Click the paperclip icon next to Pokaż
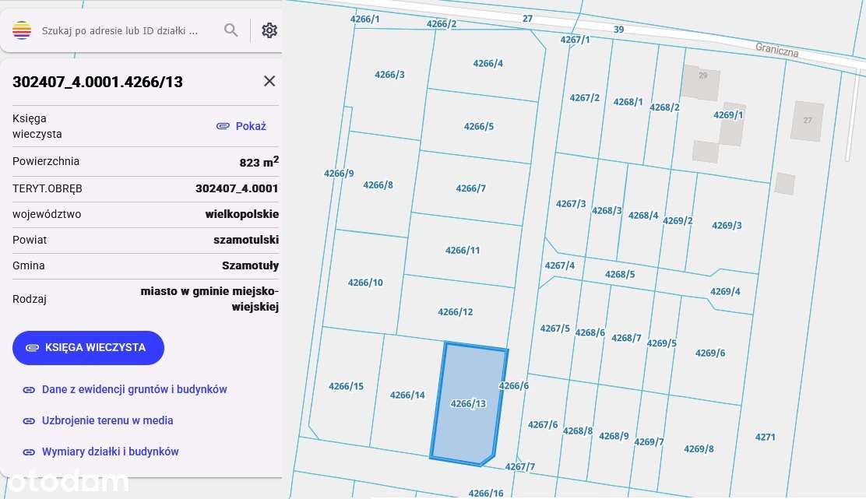The height and width of the screenshot is (499, 866). [223, 126]
